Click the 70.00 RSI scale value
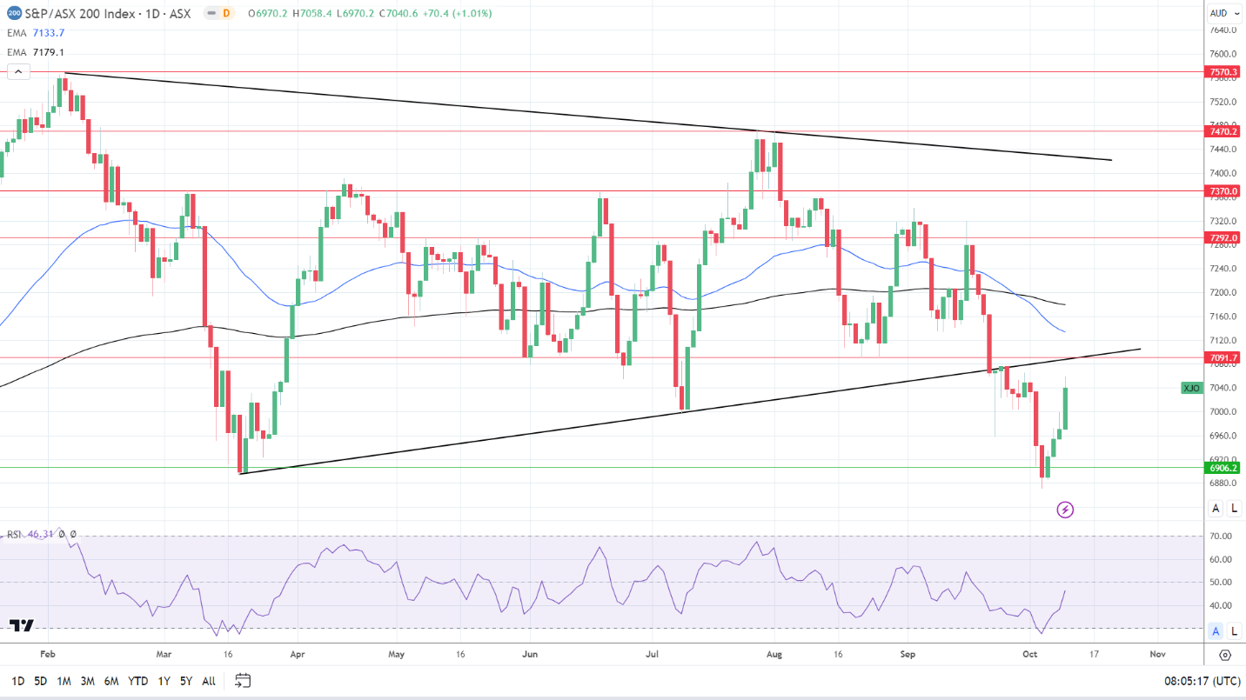The image size is (1246, 700). [1222, 537]
